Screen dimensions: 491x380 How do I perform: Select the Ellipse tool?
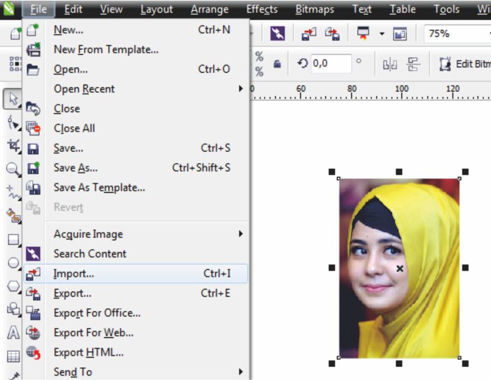click(13, 263)
